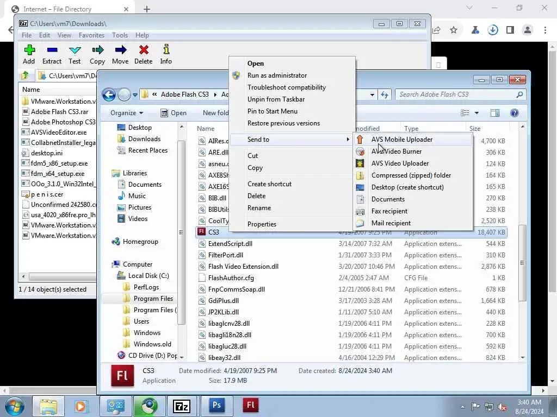Send to Desktop (create shortcut)
This screenshot has height=417, width=557.
tap(413, 187)
